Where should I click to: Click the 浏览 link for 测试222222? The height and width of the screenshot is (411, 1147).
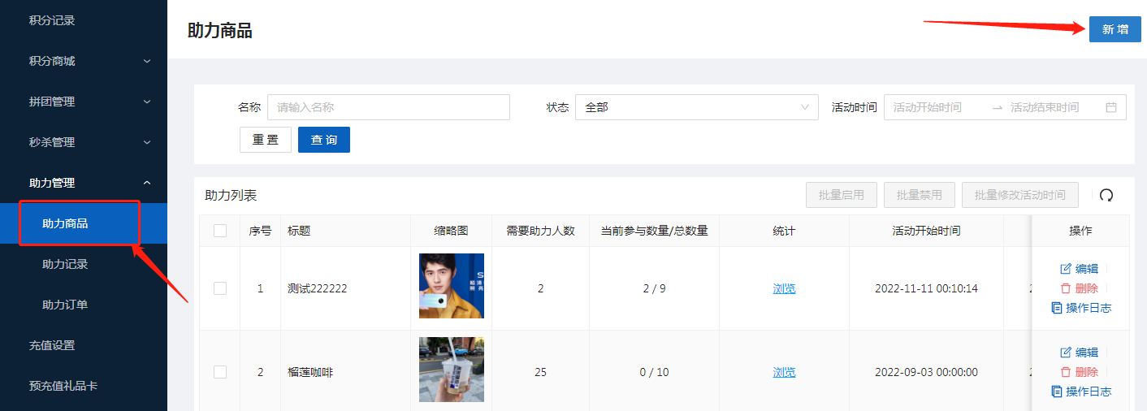coord(784,288)
